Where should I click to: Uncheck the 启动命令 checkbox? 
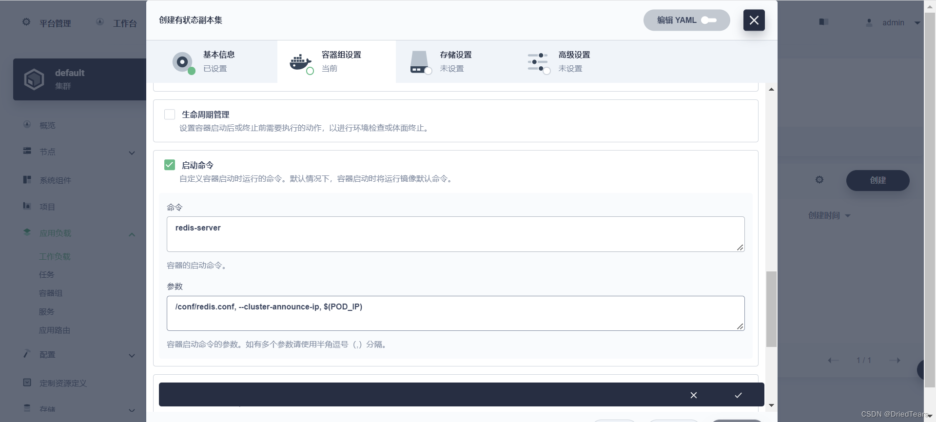170,165
